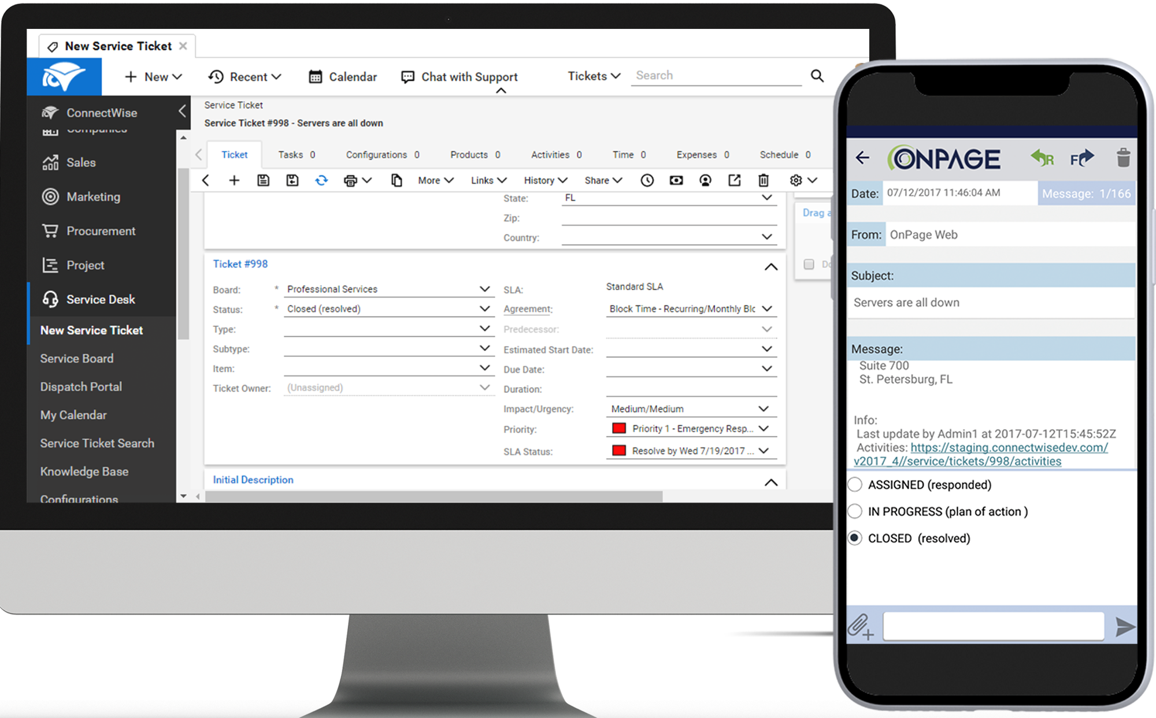Tap the OnPage trash delete icon
Screen dimensions: 1156x718
[1123, 157]
